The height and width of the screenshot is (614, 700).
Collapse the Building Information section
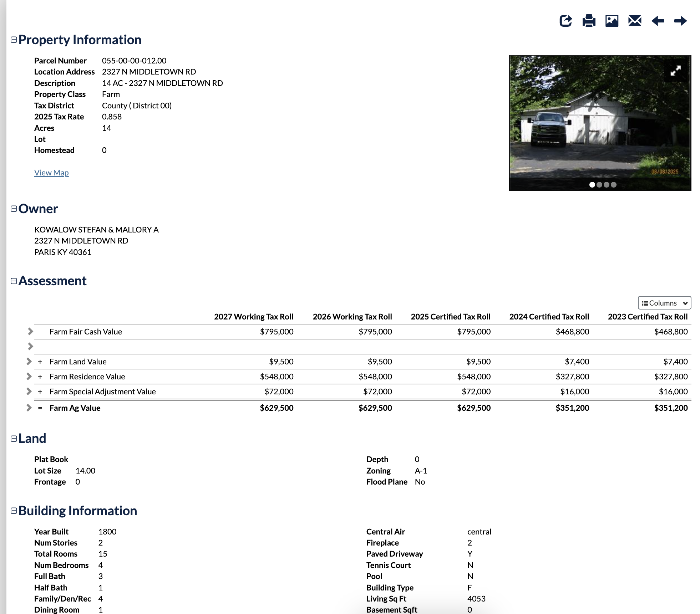(x=14, y=511)
